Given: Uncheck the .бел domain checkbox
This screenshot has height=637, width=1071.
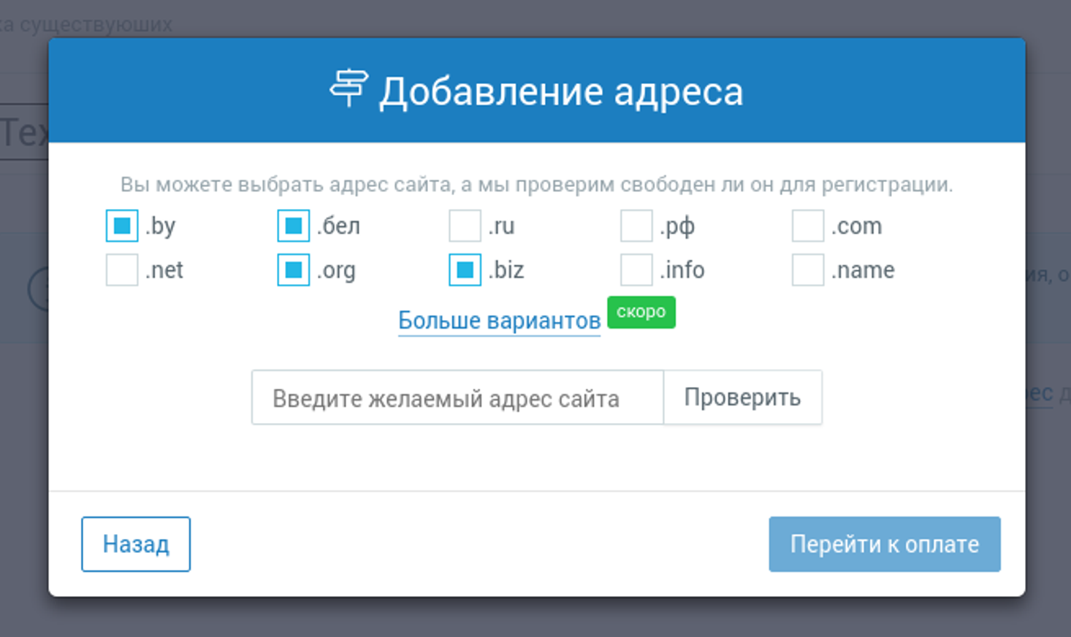Looking at the screenshot, I should tap(294, 226).
